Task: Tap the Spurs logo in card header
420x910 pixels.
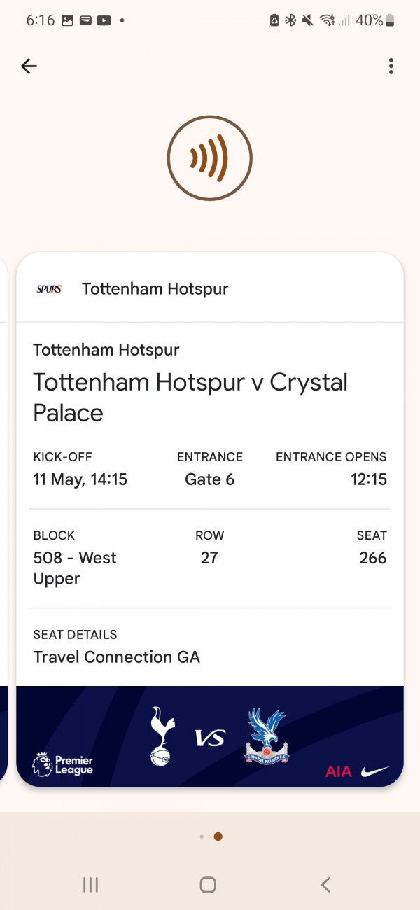Action: pyautogui.click(x=49, y=289)
